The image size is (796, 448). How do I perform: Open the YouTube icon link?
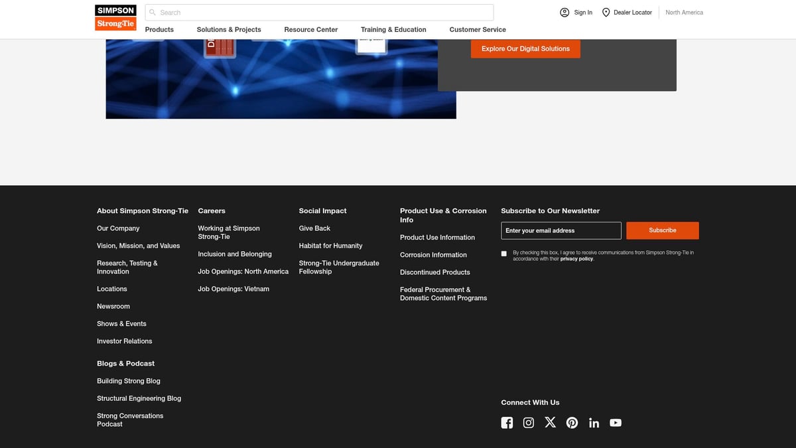coord(616,423)
